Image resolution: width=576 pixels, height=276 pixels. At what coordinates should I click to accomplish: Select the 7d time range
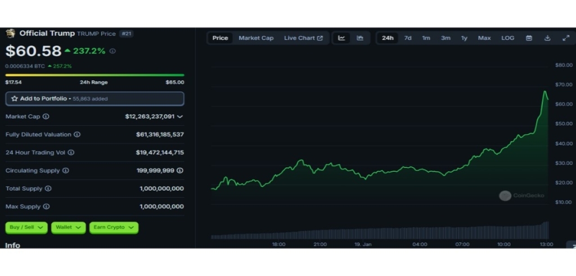[x=408, y=38]
